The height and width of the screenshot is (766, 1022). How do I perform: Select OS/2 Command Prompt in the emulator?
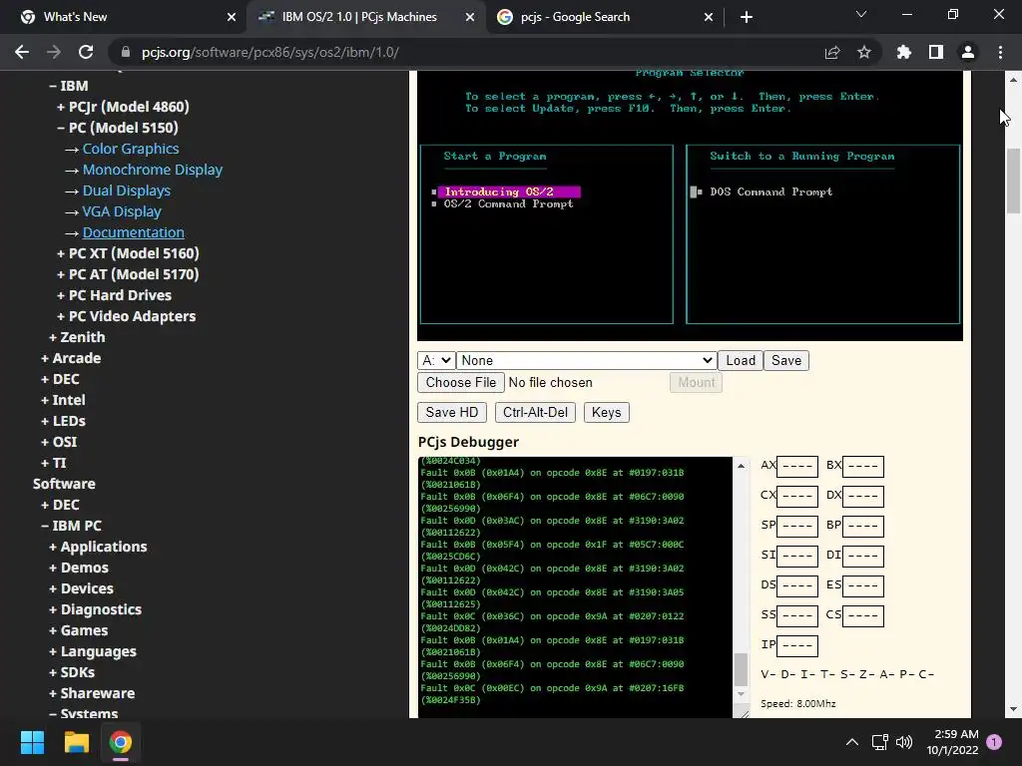tap(508, 203)
